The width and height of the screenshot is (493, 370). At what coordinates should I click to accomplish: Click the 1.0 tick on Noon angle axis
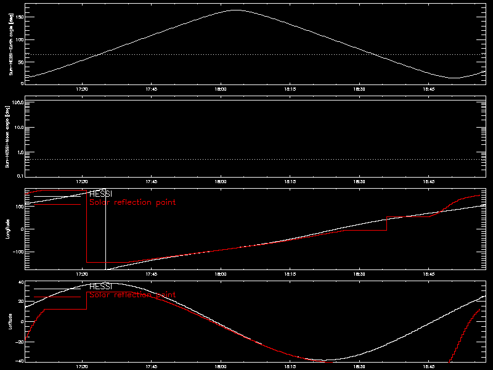[20, 152]
